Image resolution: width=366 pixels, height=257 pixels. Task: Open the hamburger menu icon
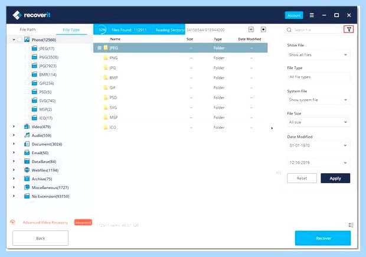[x=312, y=15]
